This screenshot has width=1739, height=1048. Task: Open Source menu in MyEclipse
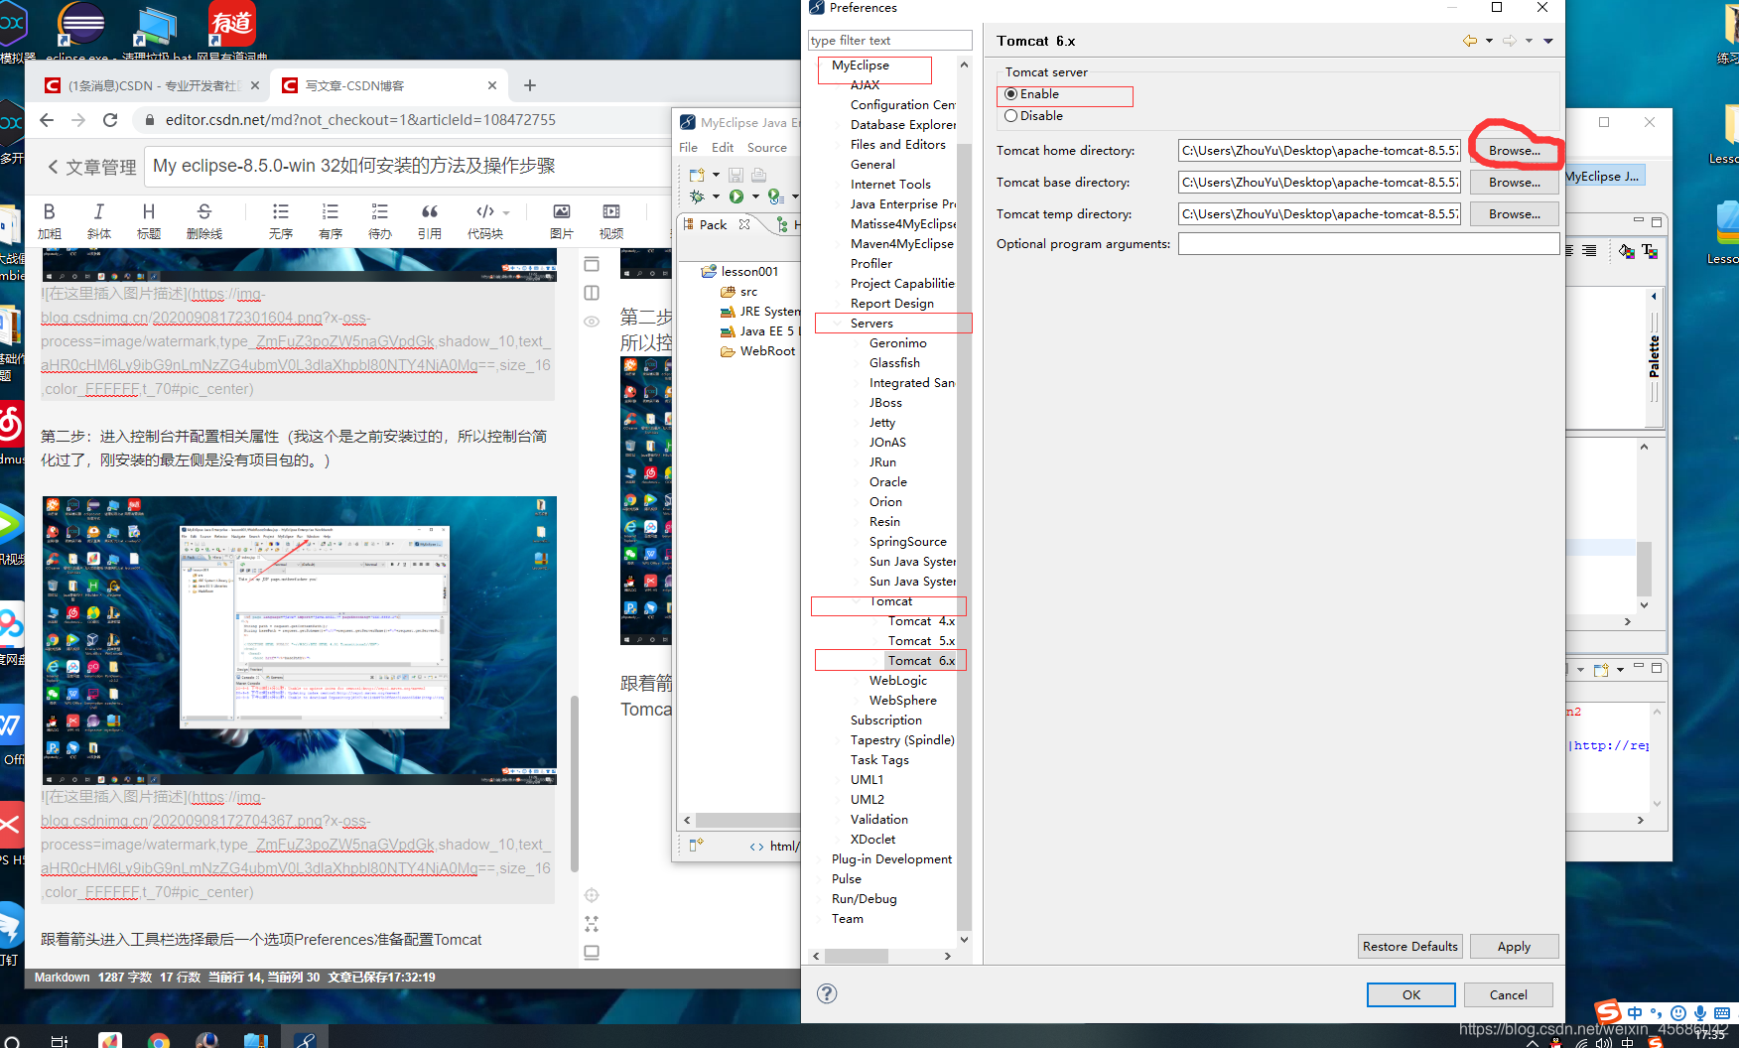(x=767, y=148)
